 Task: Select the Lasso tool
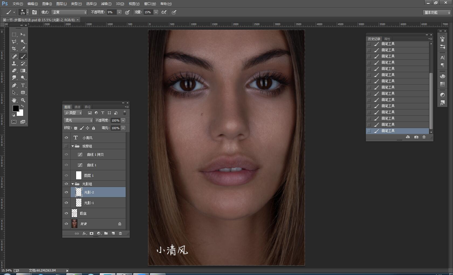[14, 42]
